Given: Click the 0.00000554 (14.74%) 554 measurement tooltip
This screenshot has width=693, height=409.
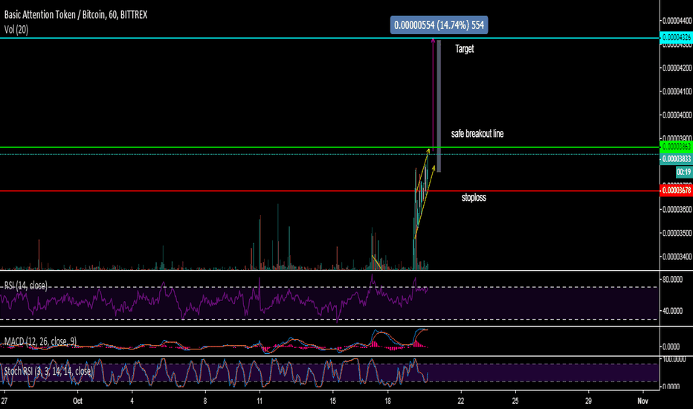Looking at the screenshot, I should [439, 25].
